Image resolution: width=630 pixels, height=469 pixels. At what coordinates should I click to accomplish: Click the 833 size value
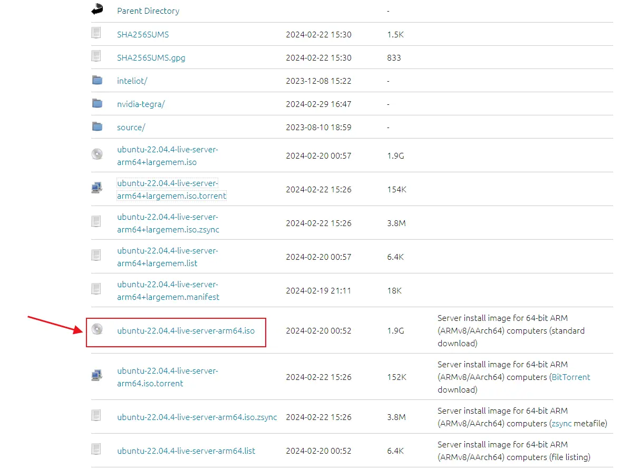[x=394, y=58]
